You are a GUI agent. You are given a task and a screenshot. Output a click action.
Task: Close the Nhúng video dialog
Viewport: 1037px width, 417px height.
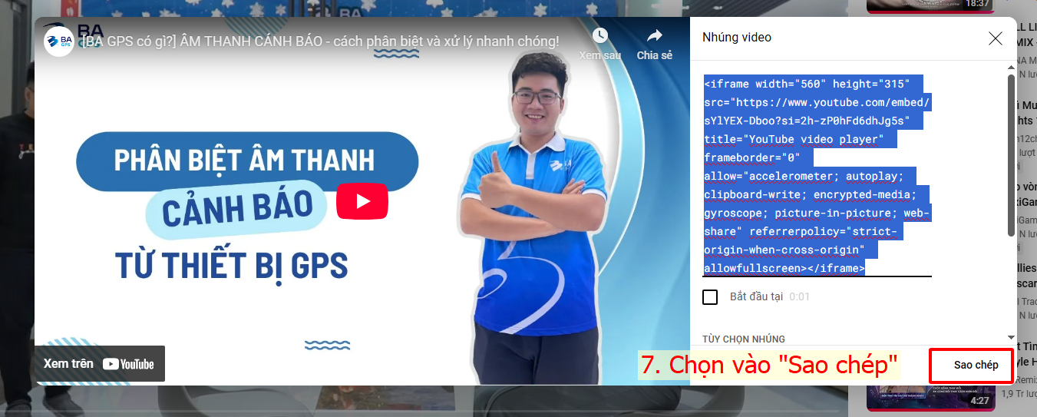click(x=996, y=38)
